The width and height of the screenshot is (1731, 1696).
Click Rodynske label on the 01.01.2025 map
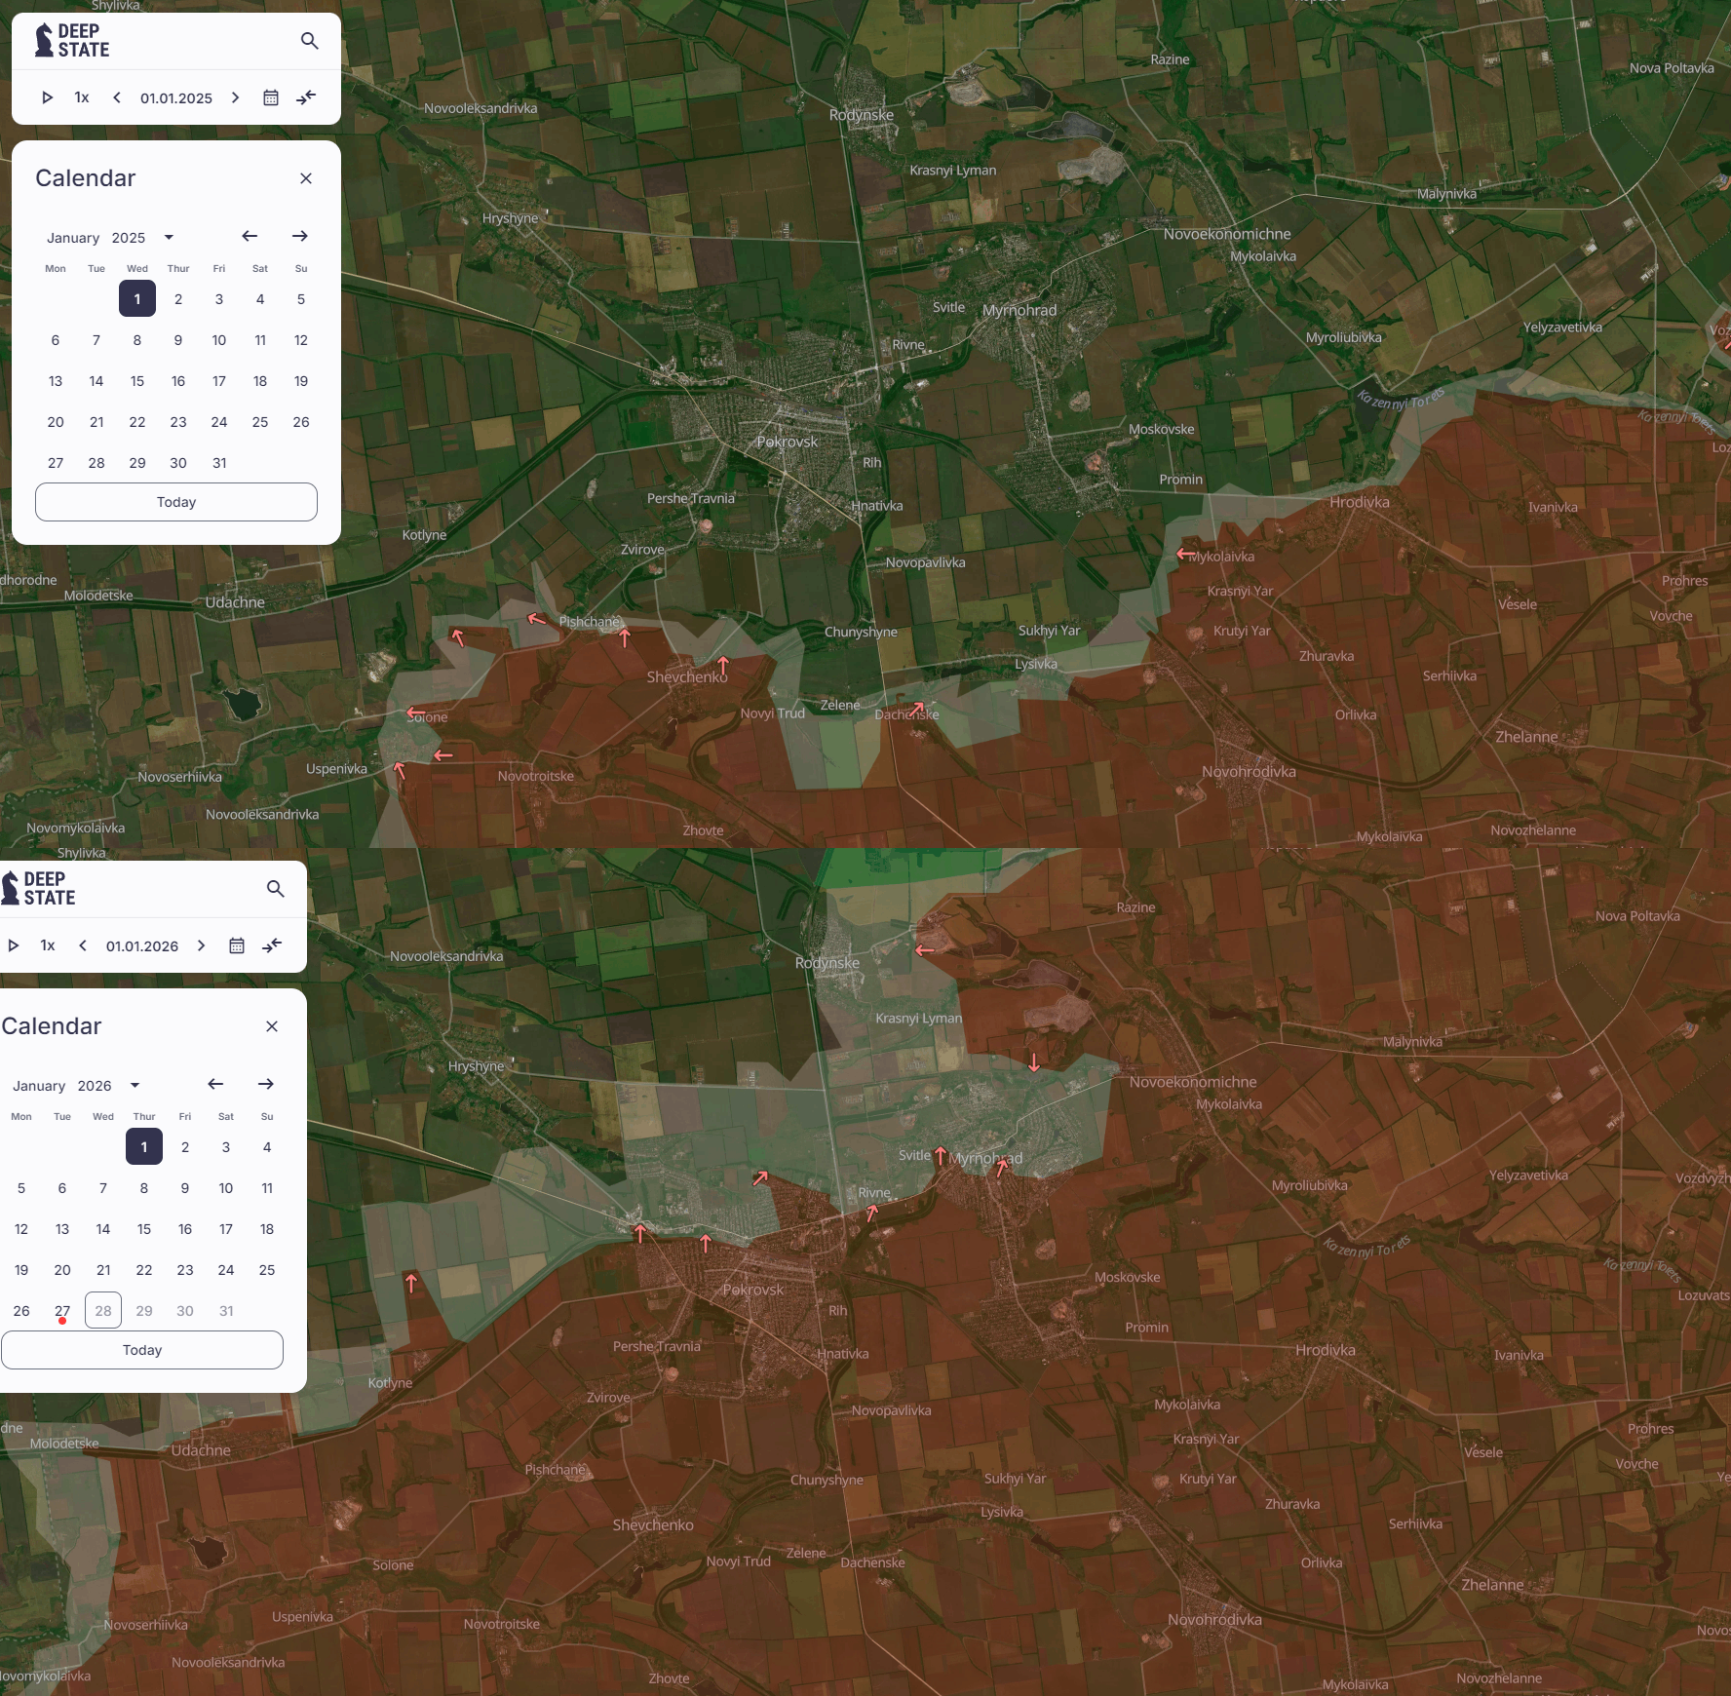point(862,115)
